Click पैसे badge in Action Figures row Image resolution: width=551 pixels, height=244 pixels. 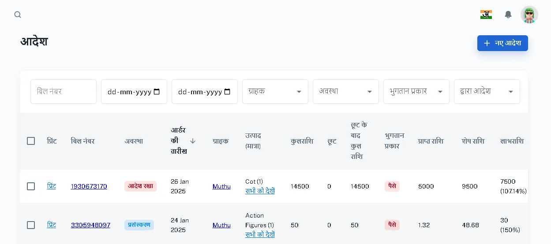(x=392, y=225)
